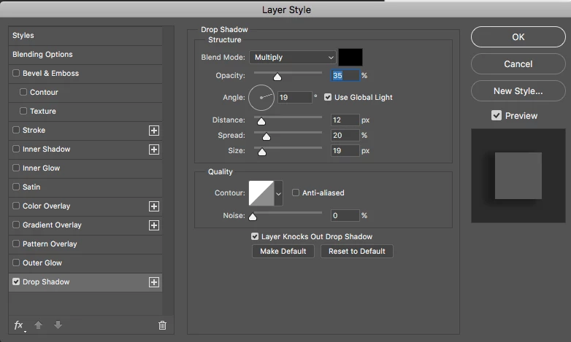The image size is (571, 342).
Task: Enable the Outer Glow checkbox
Action: click(16, 263)
